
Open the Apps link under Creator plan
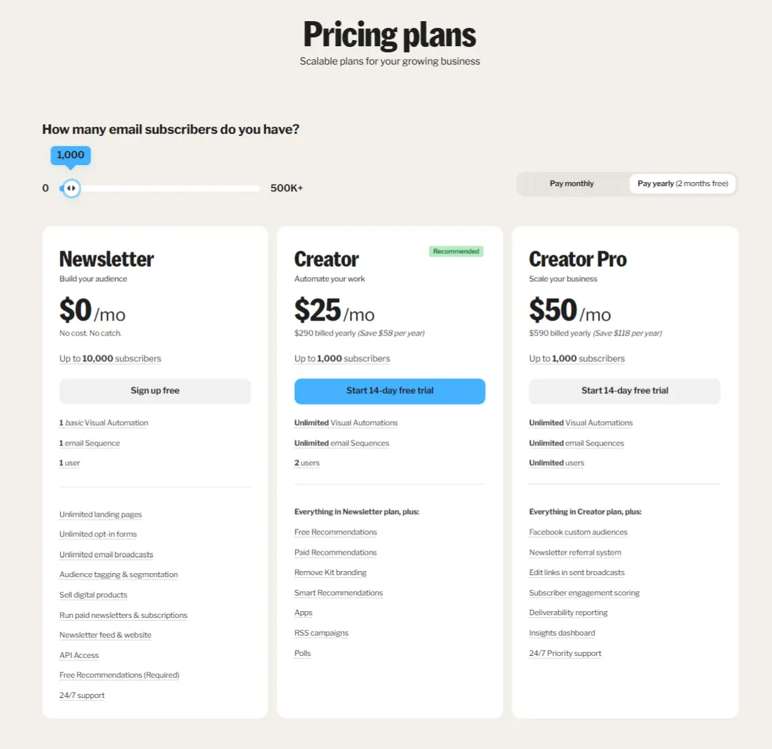point(303,612)
